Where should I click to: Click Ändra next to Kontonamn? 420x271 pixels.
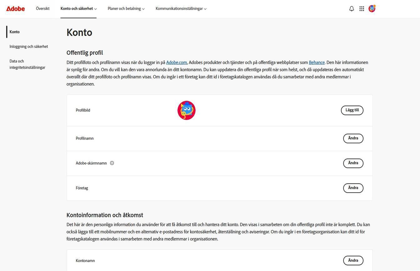353,260
